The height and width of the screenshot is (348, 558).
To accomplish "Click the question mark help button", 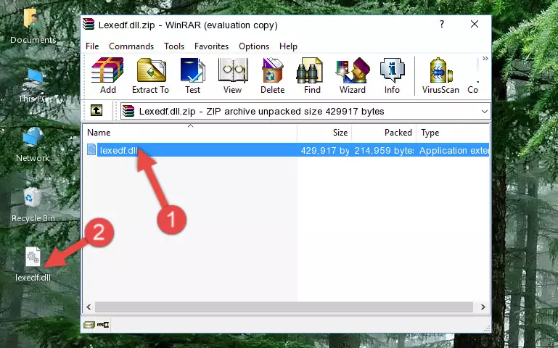I will point(442,24).
